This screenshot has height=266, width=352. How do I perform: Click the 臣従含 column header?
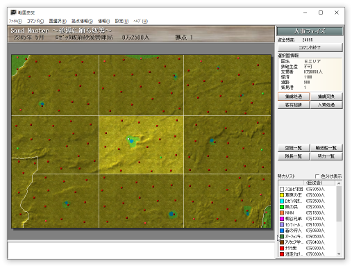click(x=315, y=183)
